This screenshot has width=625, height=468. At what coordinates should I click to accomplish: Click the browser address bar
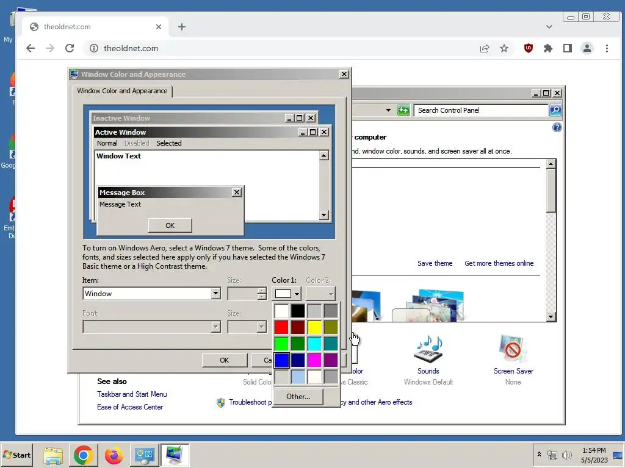click(x=279, y=48)
